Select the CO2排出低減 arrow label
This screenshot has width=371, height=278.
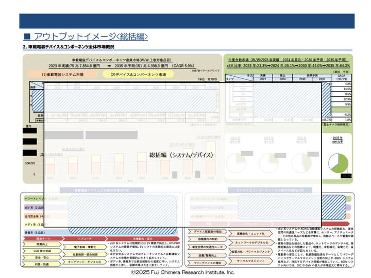pos(42,251)
